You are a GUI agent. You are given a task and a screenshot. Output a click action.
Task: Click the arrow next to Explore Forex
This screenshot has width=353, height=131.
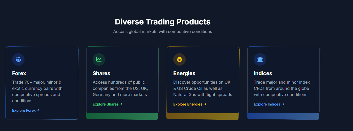(x=38, y=110)
